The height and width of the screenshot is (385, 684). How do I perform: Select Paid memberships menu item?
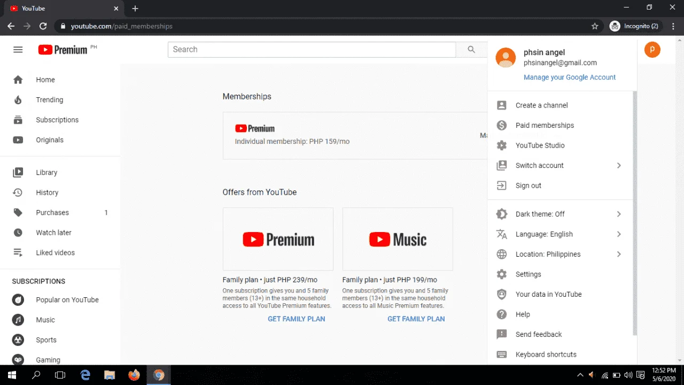560,125
